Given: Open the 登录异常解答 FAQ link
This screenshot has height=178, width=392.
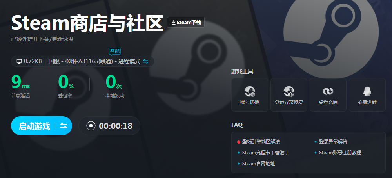Looking at the screenshot, I should coord(333,142).
